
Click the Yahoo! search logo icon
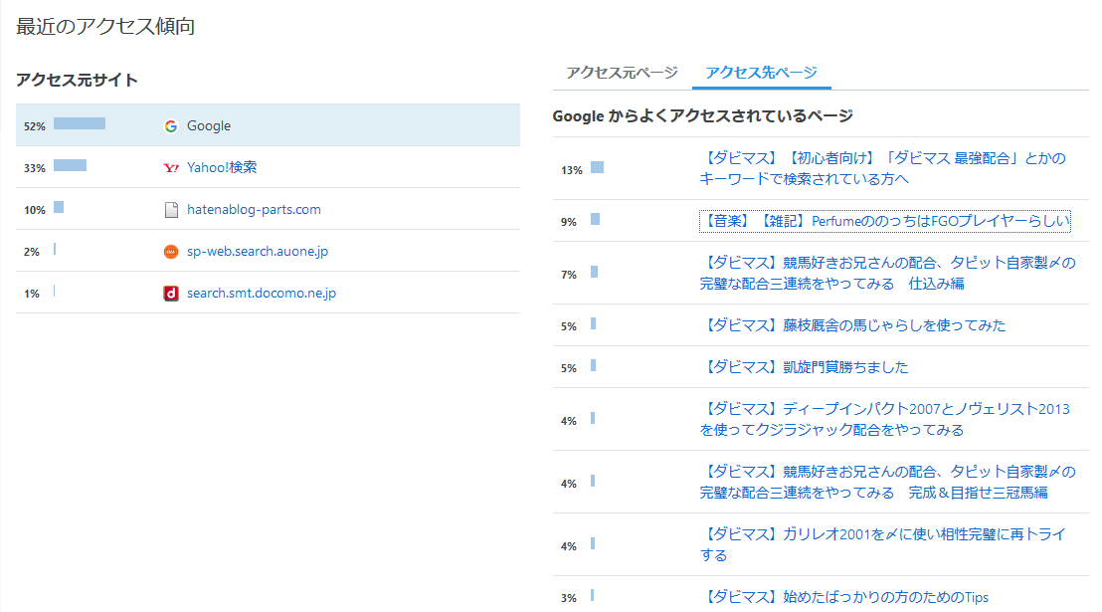[171, 167]
